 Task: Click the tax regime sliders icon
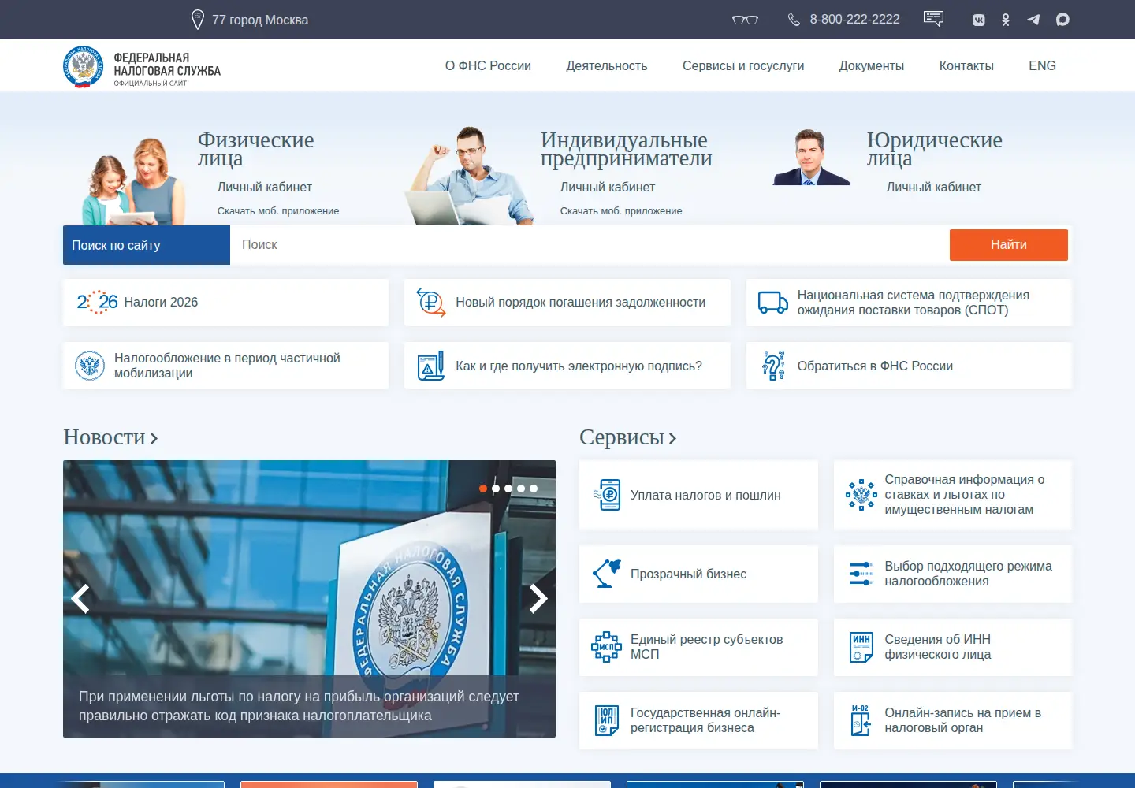point(861,574)
